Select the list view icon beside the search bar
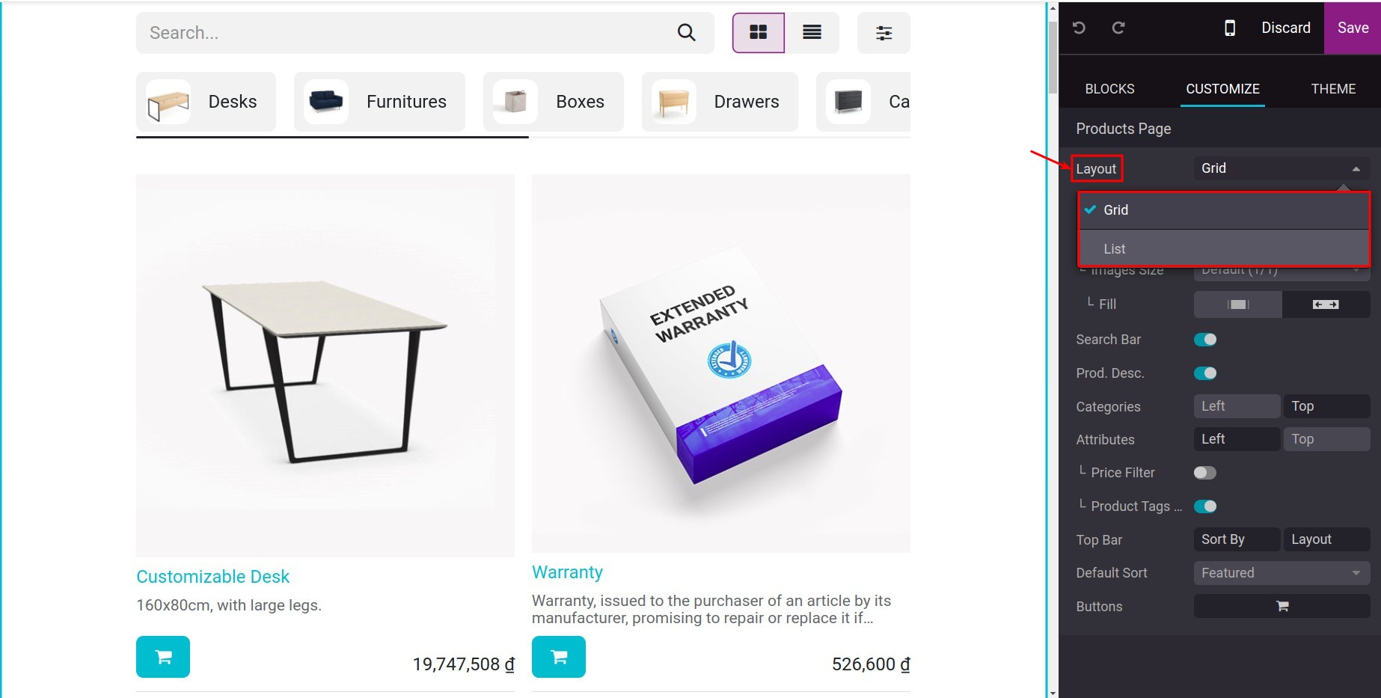The height and width of the screenshot is (698, 1381). coord(812,33)
